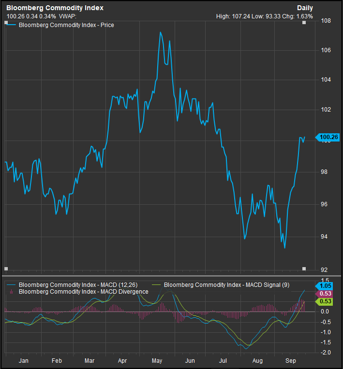Click the 94 price axis label

324,237
